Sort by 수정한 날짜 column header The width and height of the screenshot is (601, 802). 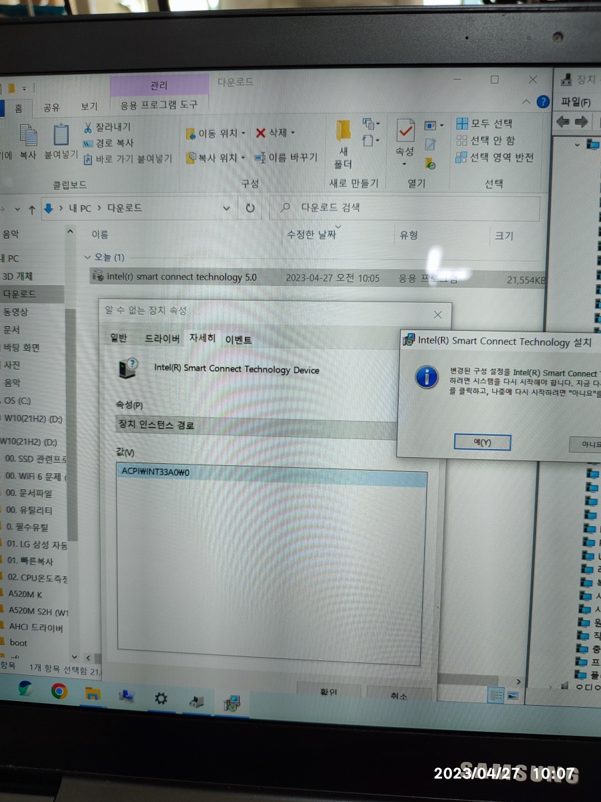pos(311,235)
